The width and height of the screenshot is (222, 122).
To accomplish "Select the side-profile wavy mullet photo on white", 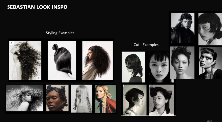I will point(134,67).
